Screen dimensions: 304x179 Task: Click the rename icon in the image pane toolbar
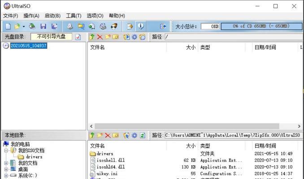pos(116,37)
